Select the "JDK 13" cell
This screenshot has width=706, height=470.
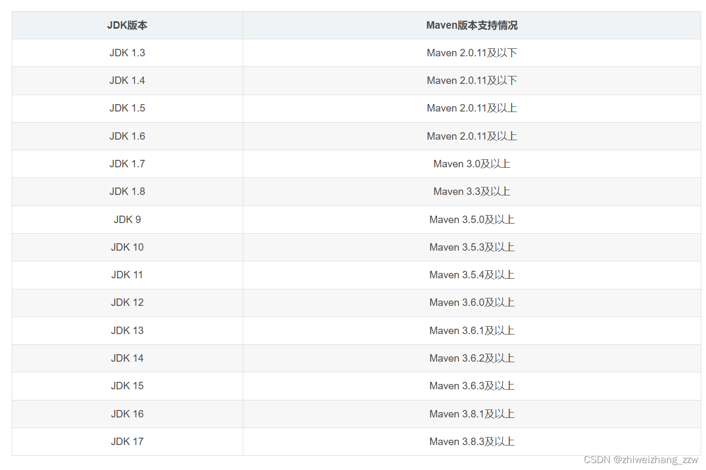[x=127, y=331]
